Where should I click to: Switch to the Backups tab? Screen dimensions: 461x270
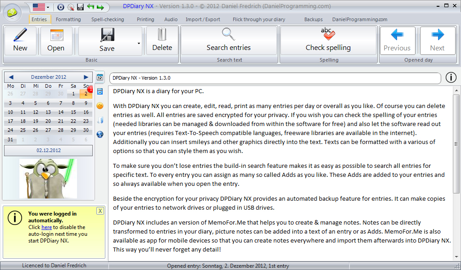(313, 19)
